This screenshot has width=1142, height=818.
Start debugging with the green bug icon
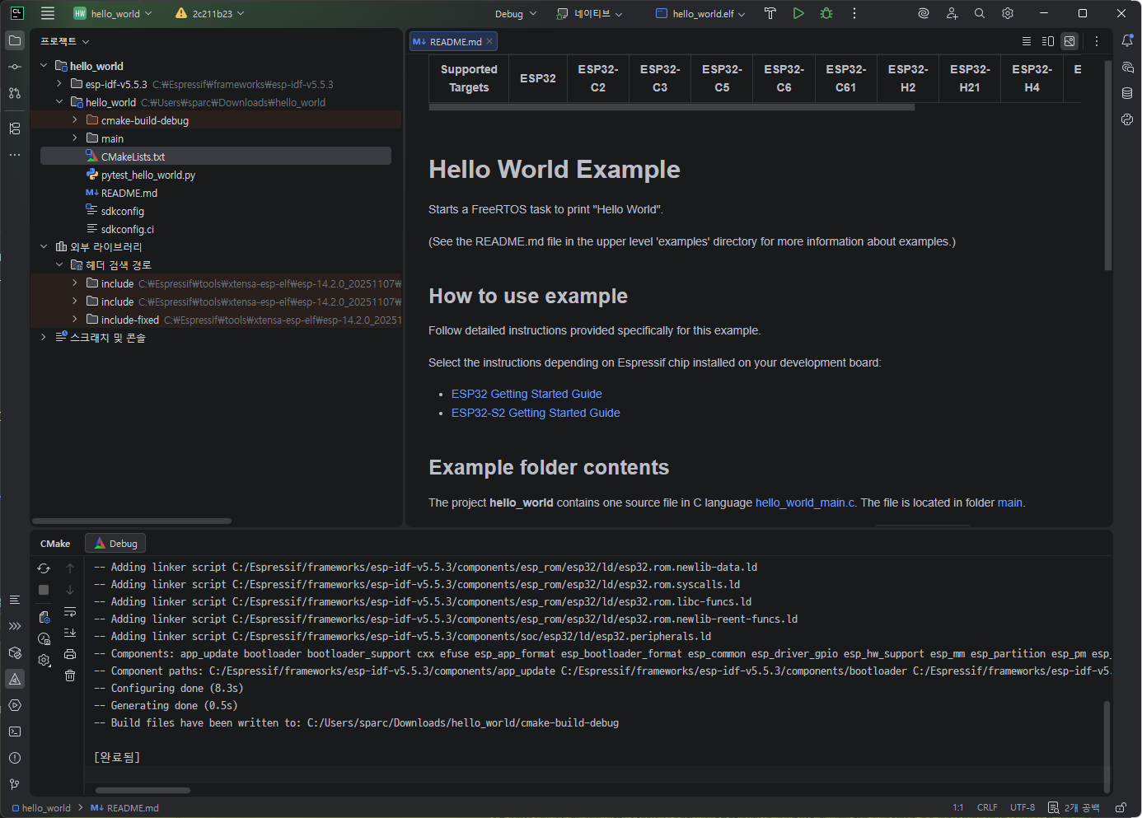click(x=826, y=13)
